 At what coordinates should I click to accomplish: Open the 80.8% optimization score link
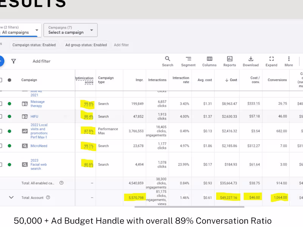89,165
